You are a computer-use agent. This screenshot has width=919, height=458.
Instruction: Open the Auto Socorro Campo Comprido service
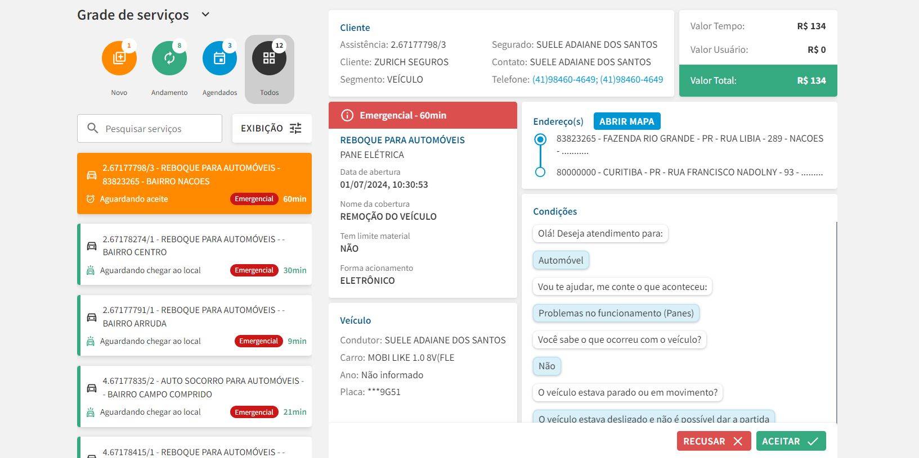click(x=194, y=396)
